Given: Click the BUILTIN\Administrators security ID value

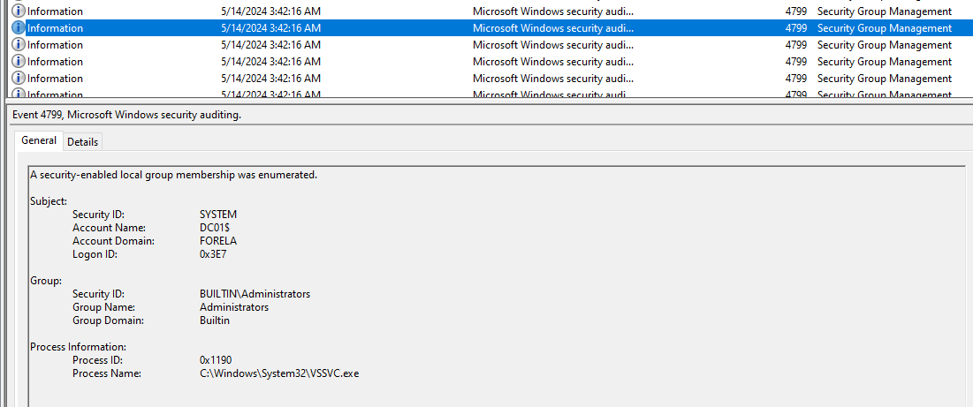Looking at the screenshot, I should point(255,294).
